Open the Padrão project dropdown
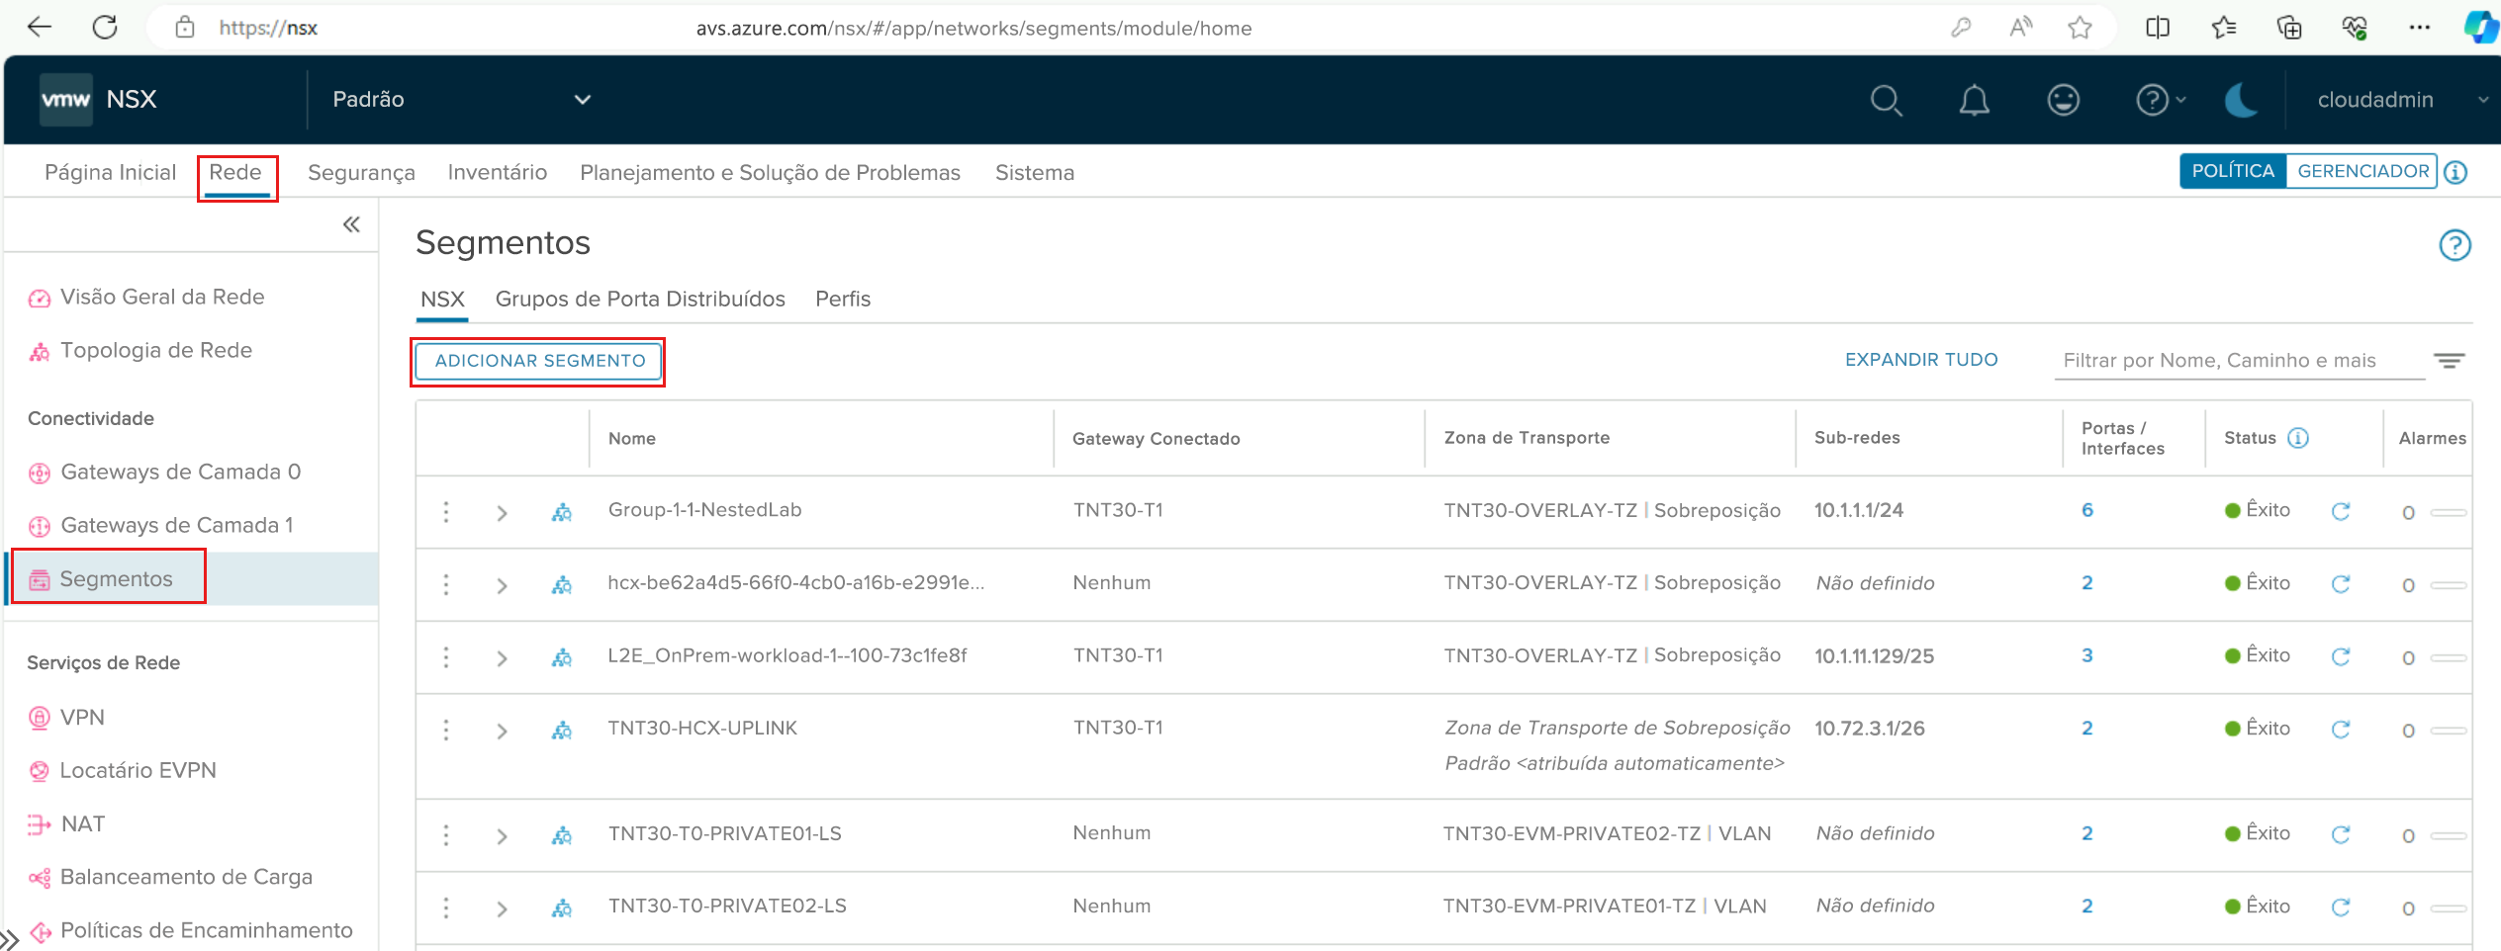Viewport: 2501px width, 951px height. (461, 100)
